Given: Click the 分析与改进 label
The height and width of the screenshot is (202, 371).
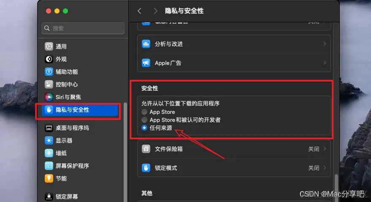Looking at the screenshot, I should point(169,44).
